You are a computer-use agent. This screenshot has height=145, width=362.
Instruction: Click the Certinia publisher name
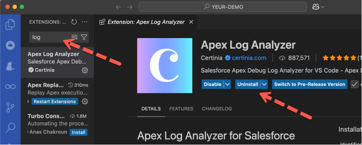pos(212,58)
